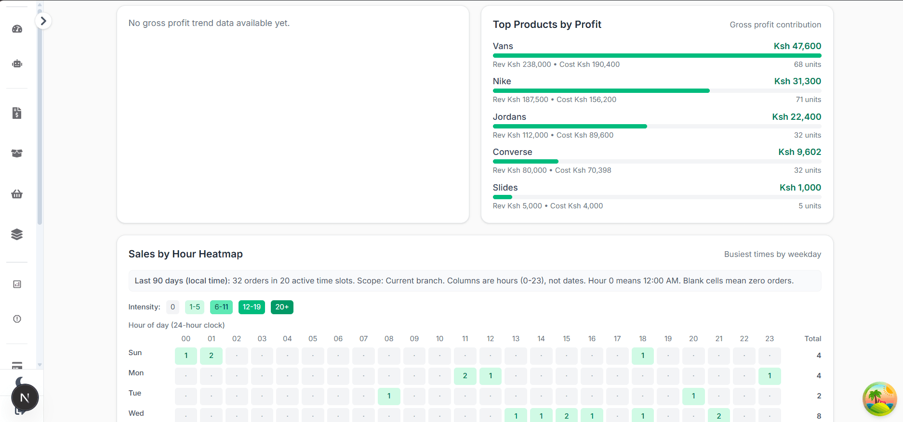
Task: Click the Monday hour 11 cell showing 2
Action: pos(465,376)
